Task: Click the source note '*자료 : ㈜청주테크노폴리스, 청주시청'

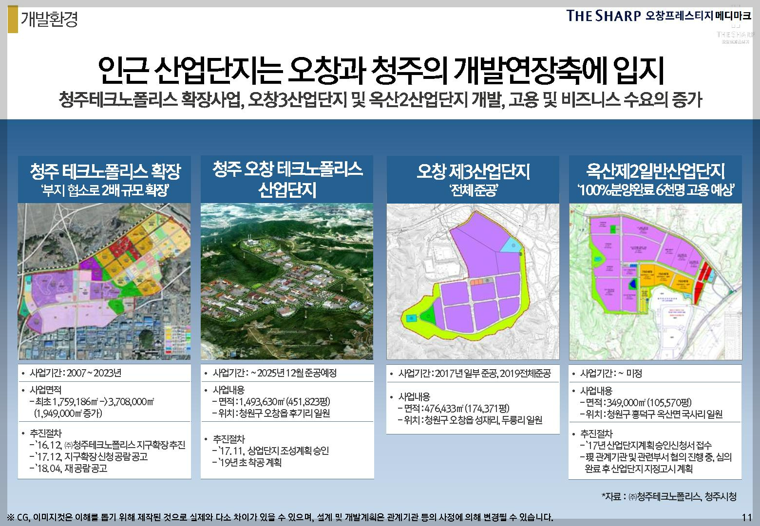Action: tap(669, 496)
